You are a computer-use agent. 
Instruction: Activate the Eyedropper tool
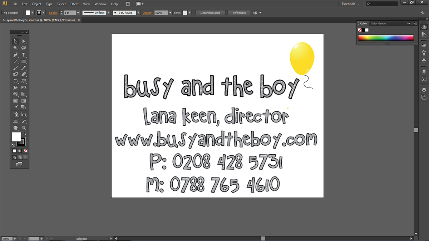pos(15,107)
